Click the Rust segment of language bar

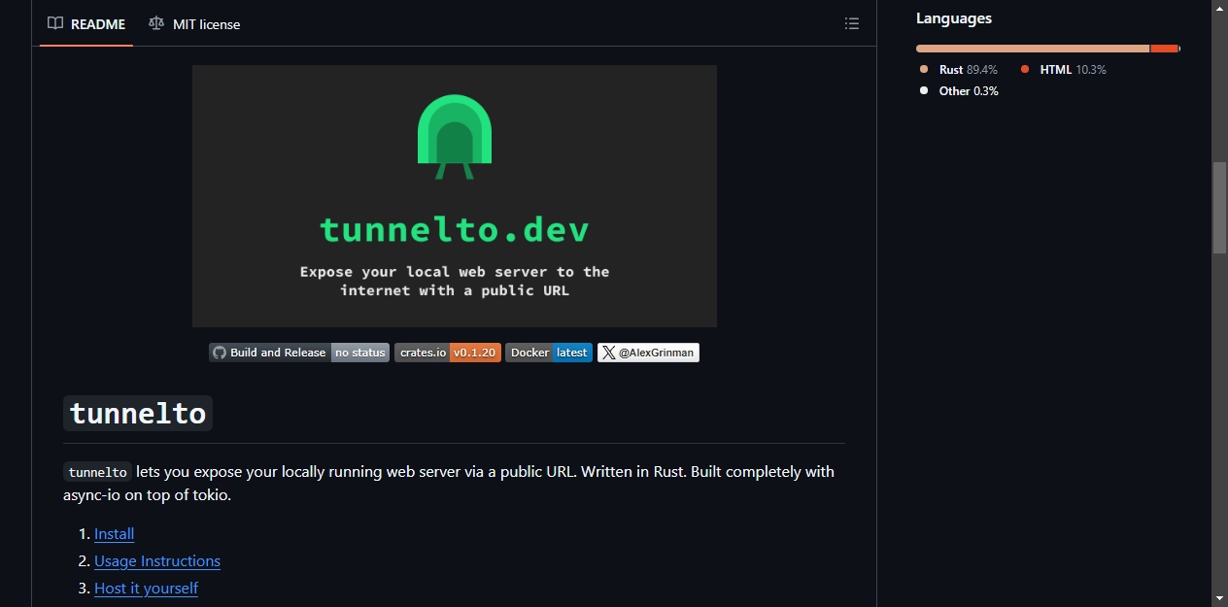[x=1033, y=49]
